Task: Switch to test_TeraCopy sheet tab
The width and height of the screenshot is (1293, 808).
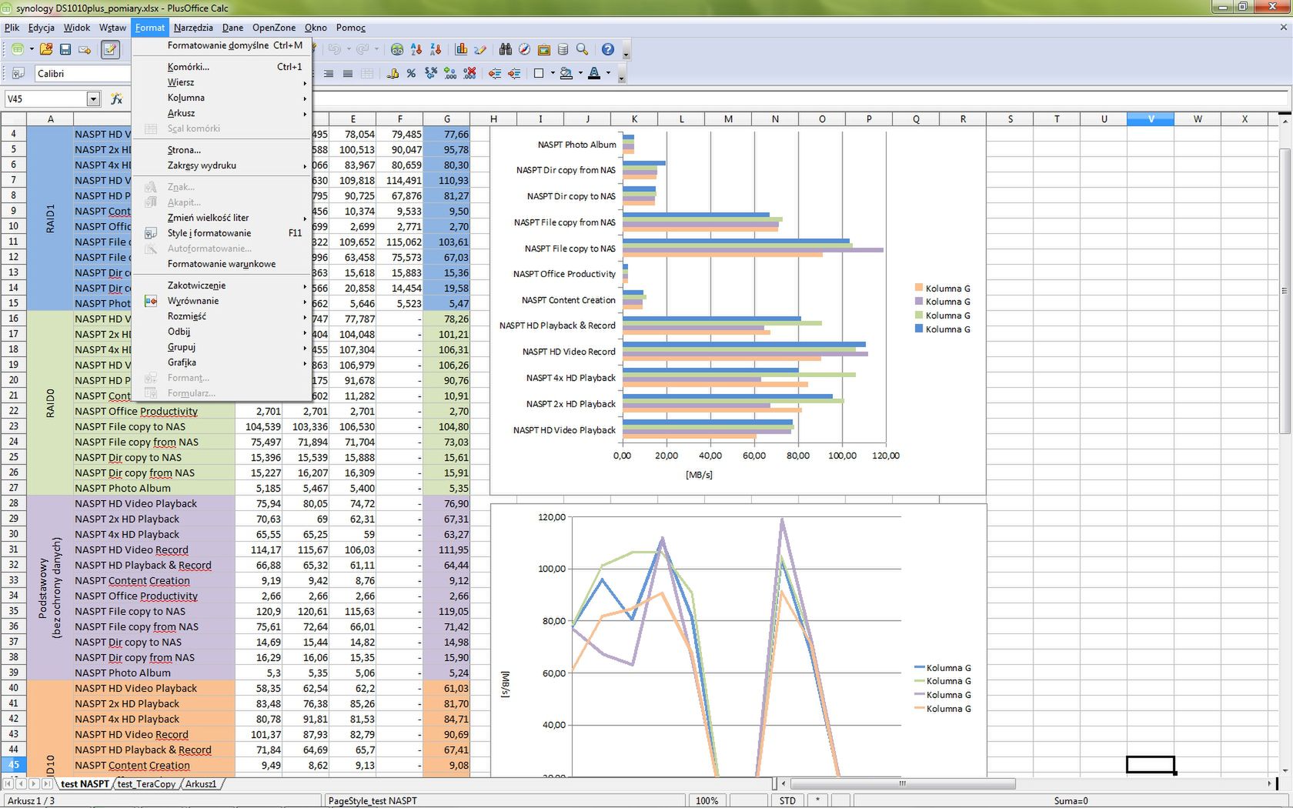Action: (x=146, y=784)
